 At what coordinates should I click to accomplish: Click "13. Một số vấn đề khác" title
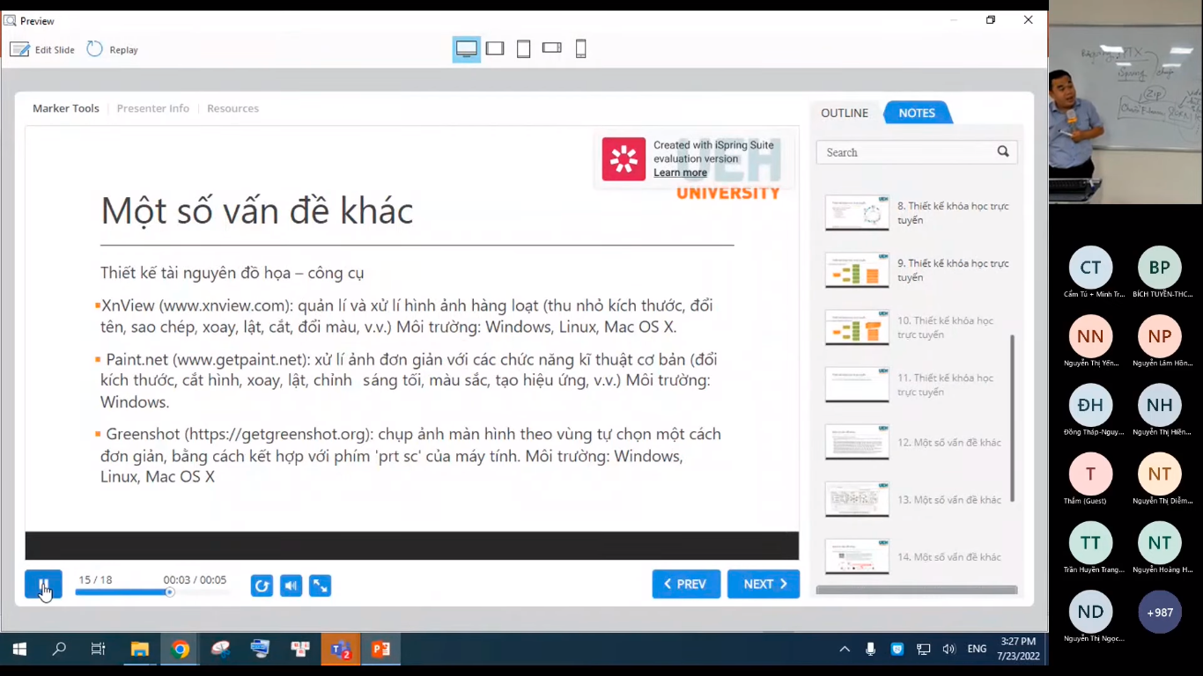pos(949,500)
